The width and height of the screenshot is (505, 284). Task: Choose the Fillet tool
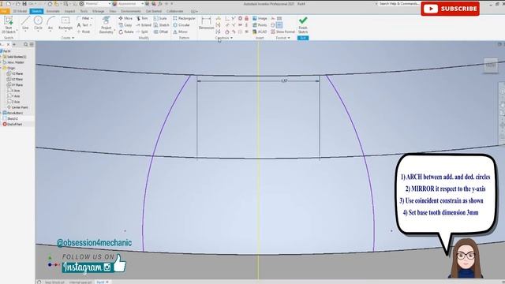coord(83,18)
